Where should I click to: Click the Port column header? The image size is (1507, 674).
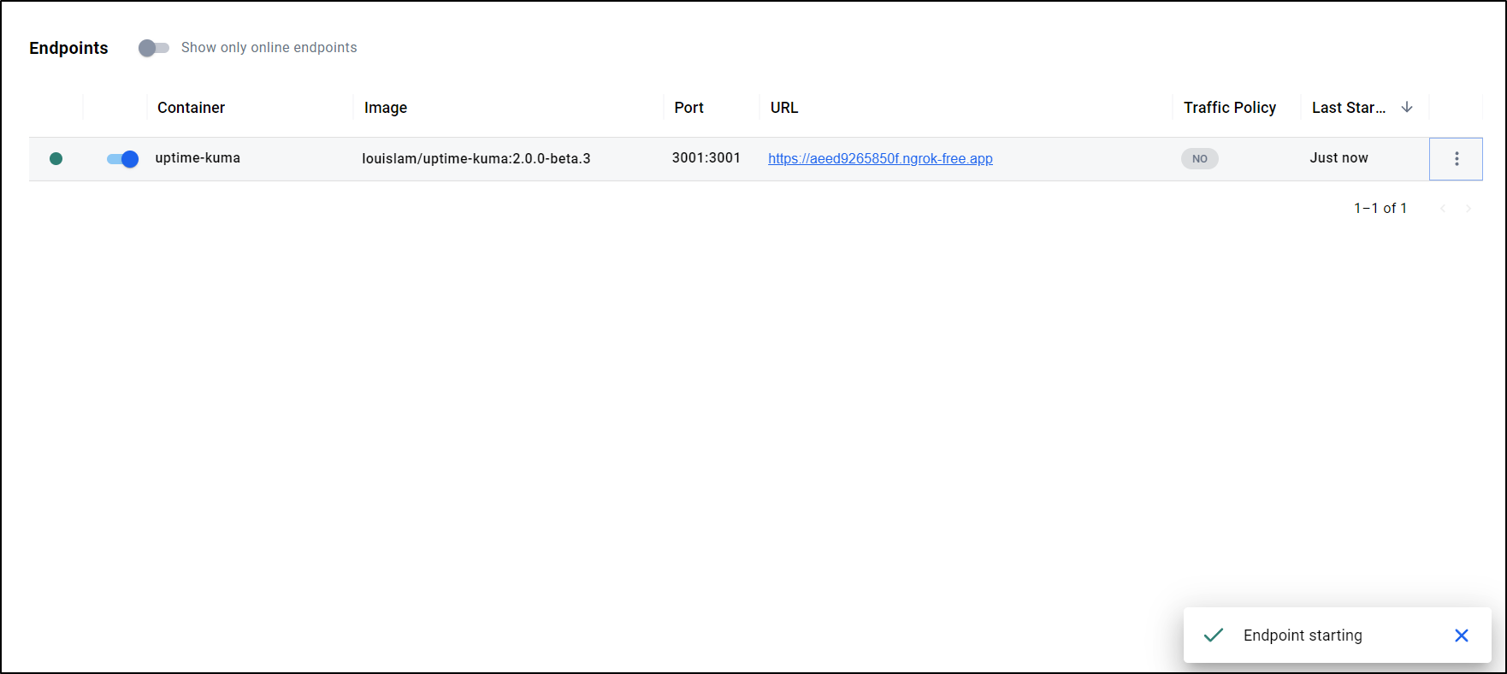click(688, 108)
